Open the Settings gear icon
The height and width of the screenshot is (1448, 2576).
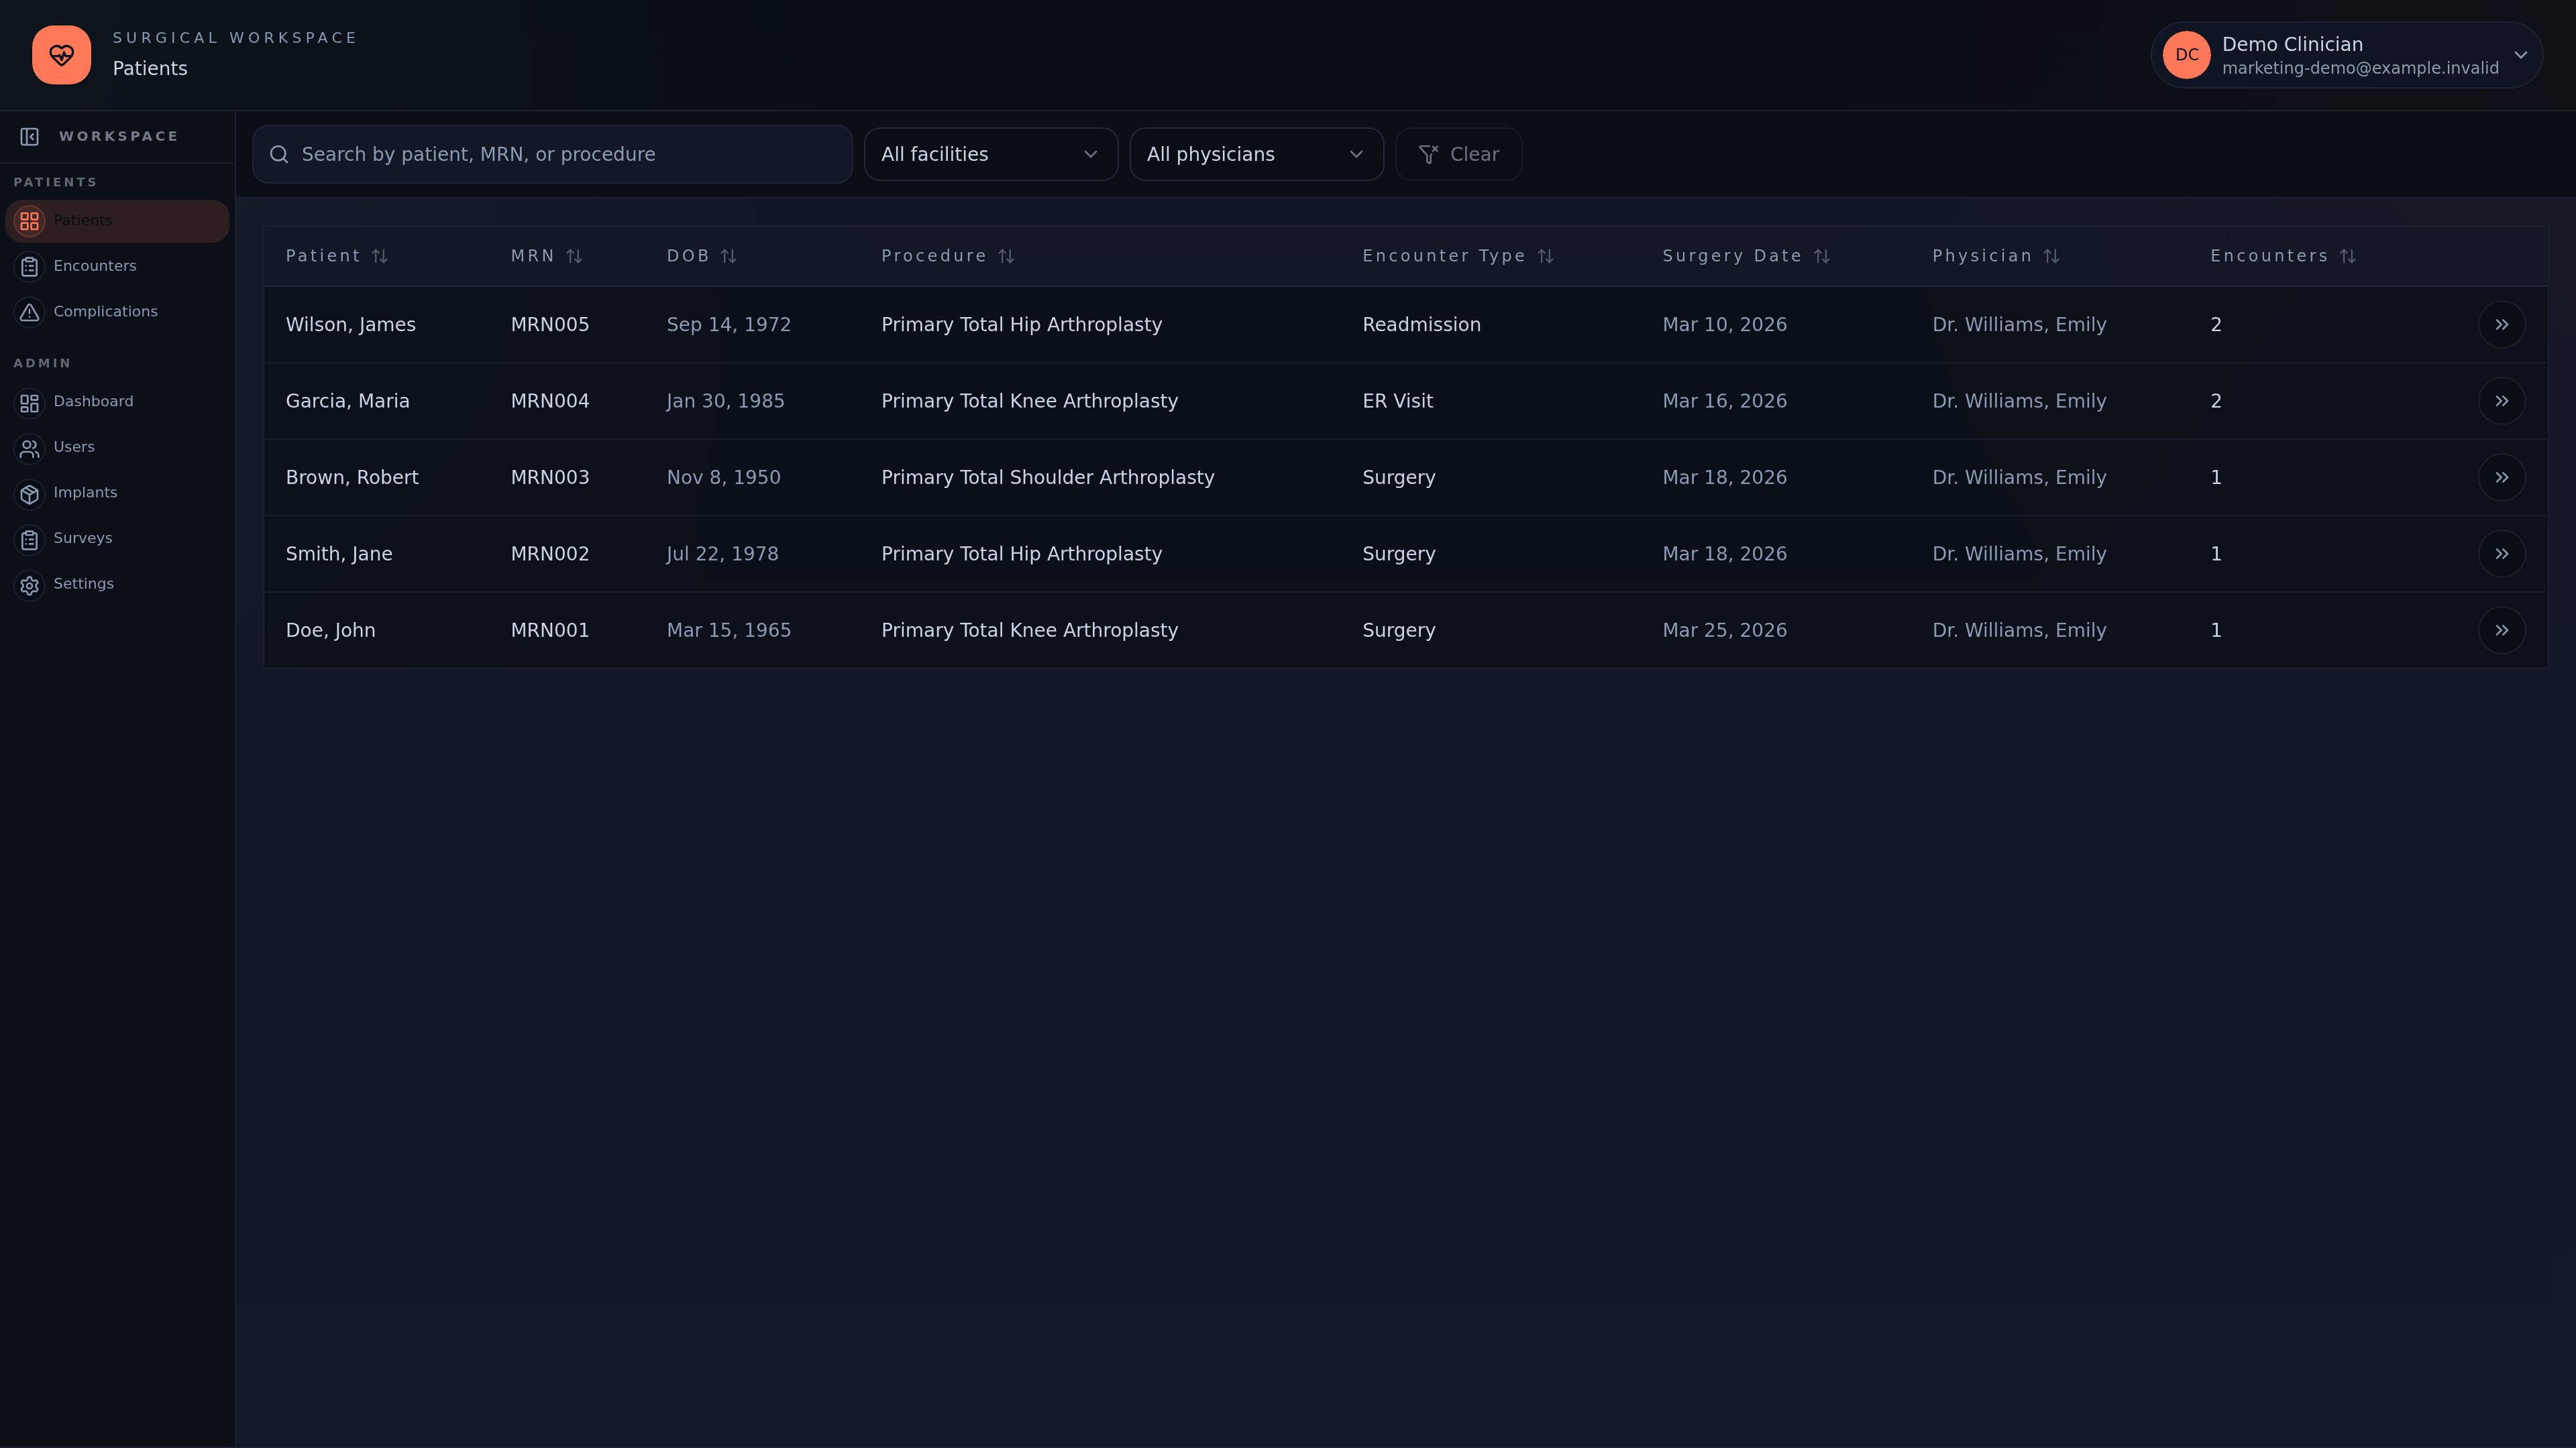point(30,586)
